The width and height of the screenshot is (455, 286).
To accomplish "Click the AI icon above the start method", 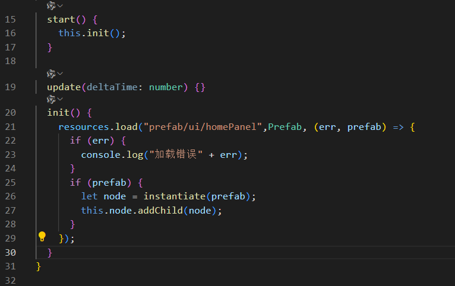I will 51,5.
